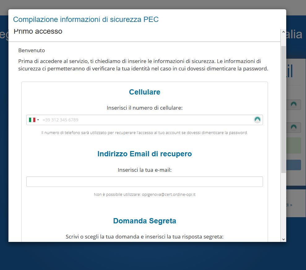Focus the cellulare phone number input
This screenshot has width=306, height=270.
(145, 120)
